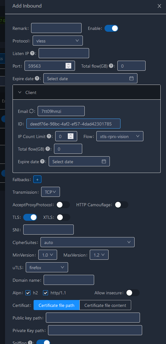Add a fallback with the plus button
The width and height of the screenshot is (166, 344).
coord(37,180)
